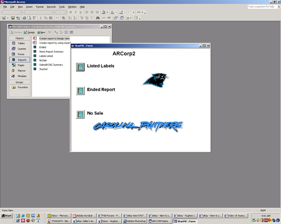Select Queries in Objects pane
Viewport: 281px width, 224px height.
click(20, 49)
